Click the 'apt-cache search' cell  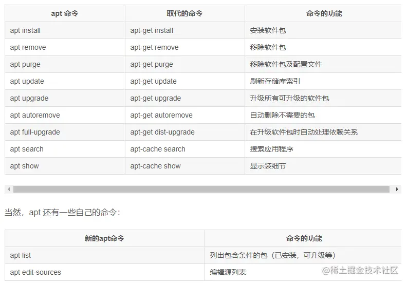[185, 149]
